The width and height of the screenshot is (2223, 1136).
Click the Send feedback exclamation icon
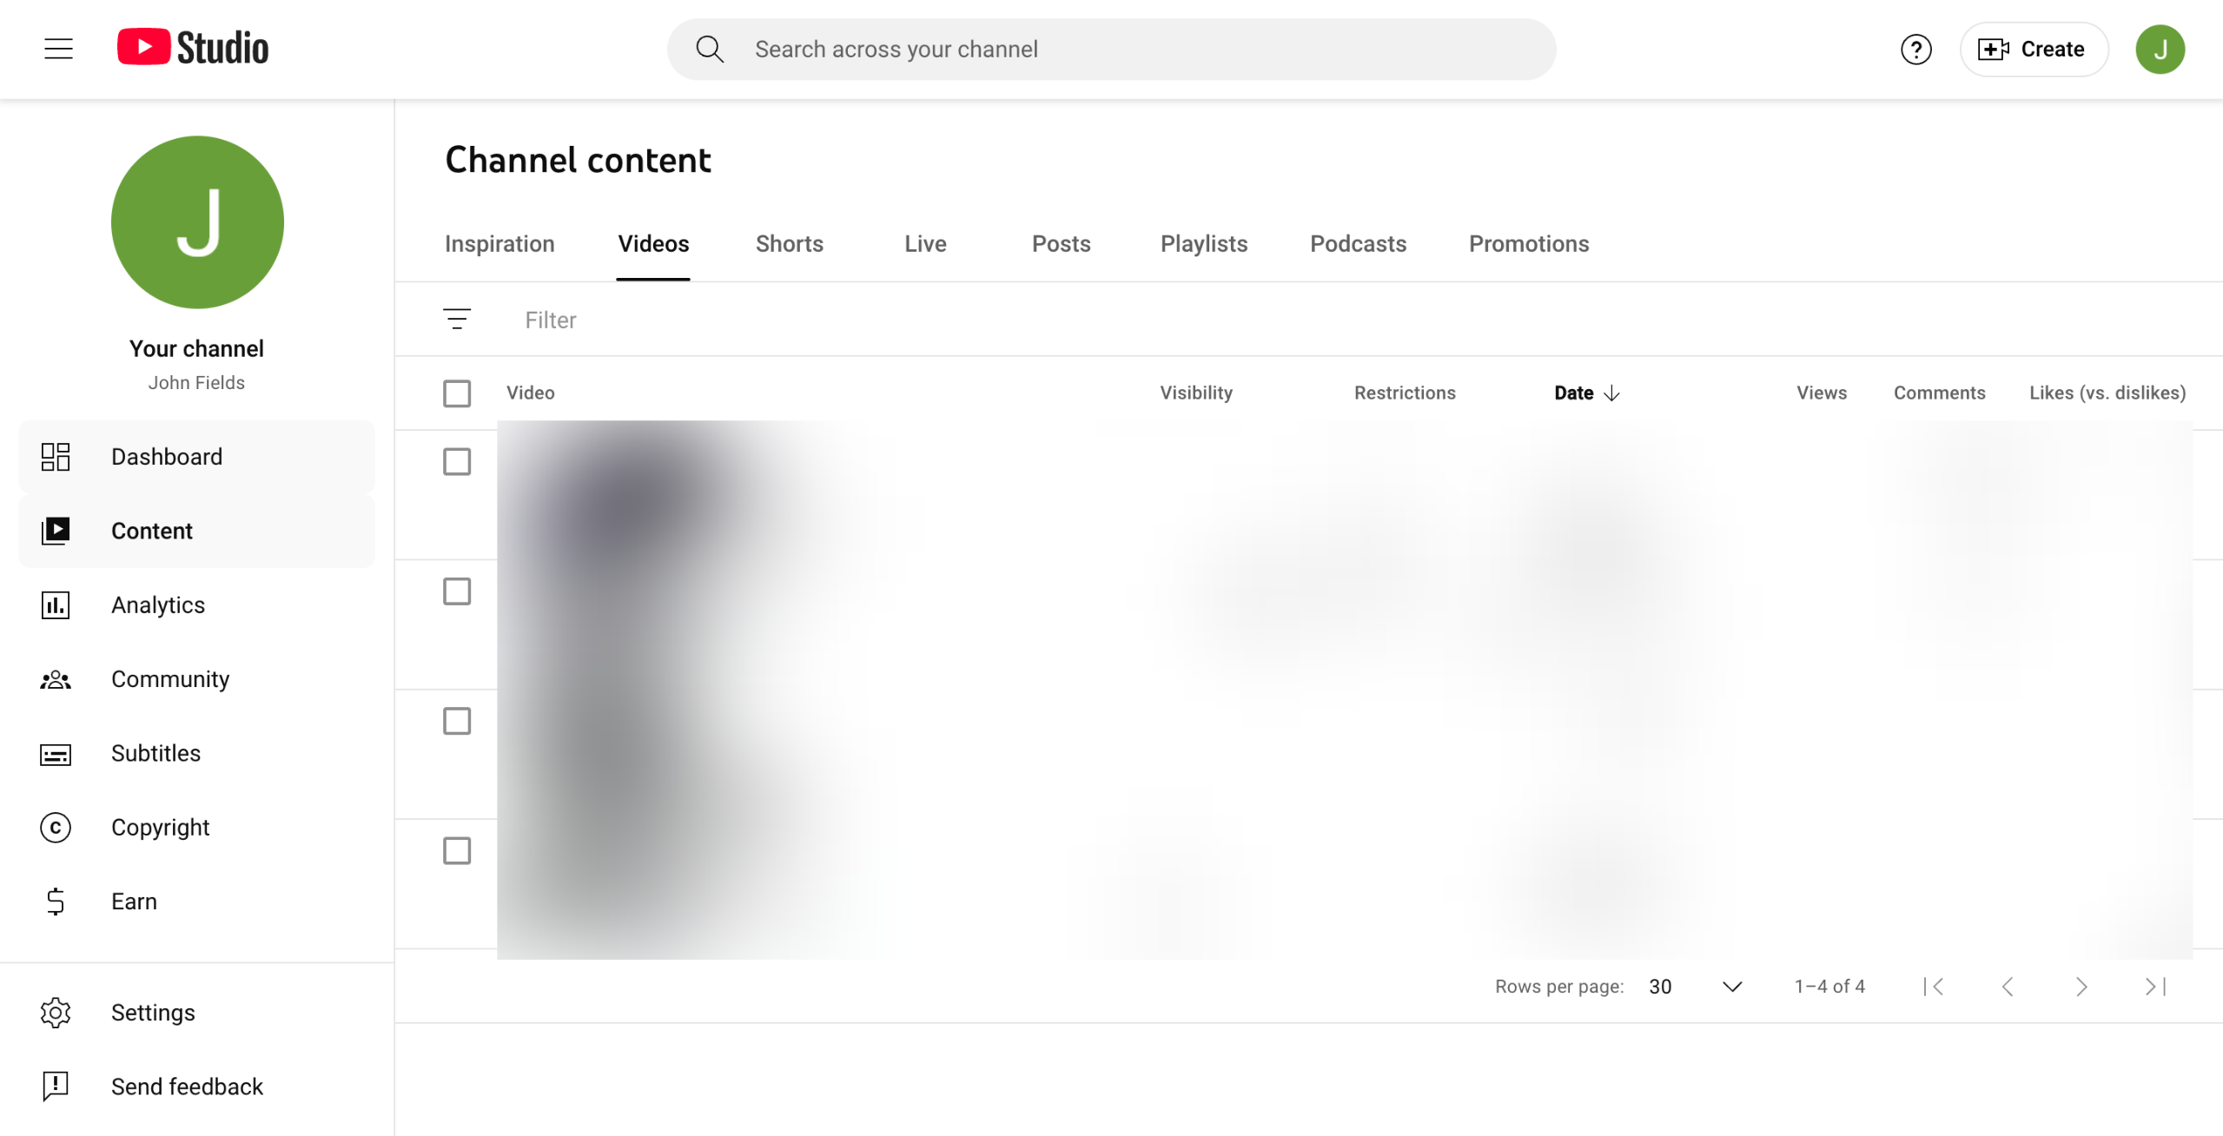tap(56, 1086)
